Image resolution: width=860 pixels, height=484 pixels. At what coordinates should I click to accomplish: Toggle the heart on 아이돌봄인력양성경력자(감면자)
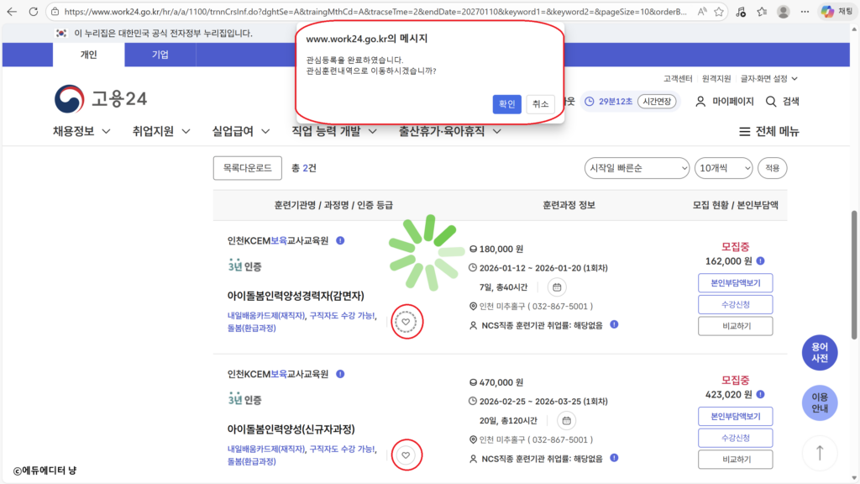[x=406, y=322]
